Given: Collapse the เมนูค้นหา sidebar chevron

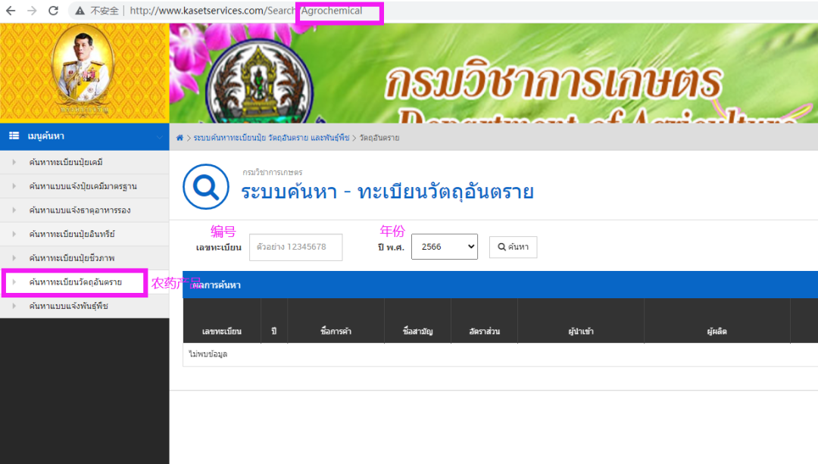Looking at the screenshot, I should [x=159, y=137].
